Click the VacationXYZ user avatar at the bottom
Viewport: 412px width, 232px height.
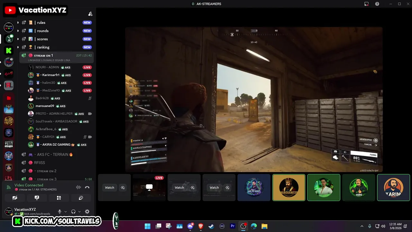coord(9,212)
